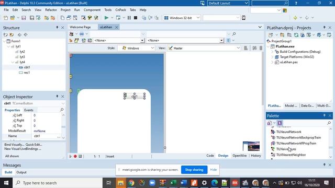Expand the uLatihan.pas node

(x=272, y=62)
